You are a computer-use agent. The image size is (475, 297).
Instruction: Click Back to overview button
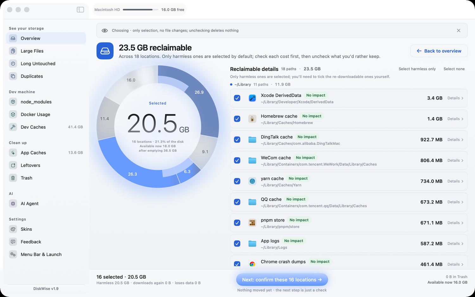coord(439,51)
